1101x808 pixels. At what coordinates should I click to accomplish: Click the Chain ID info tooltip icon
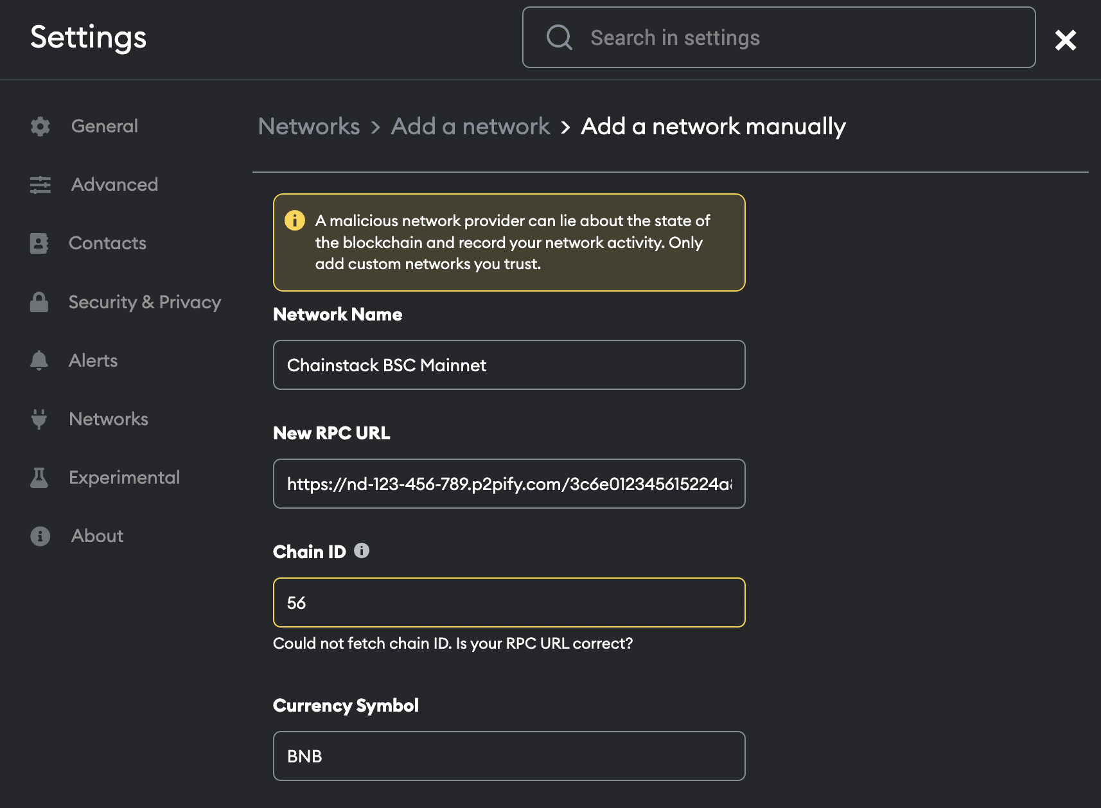pyautogui.click(x=362, y=550)
